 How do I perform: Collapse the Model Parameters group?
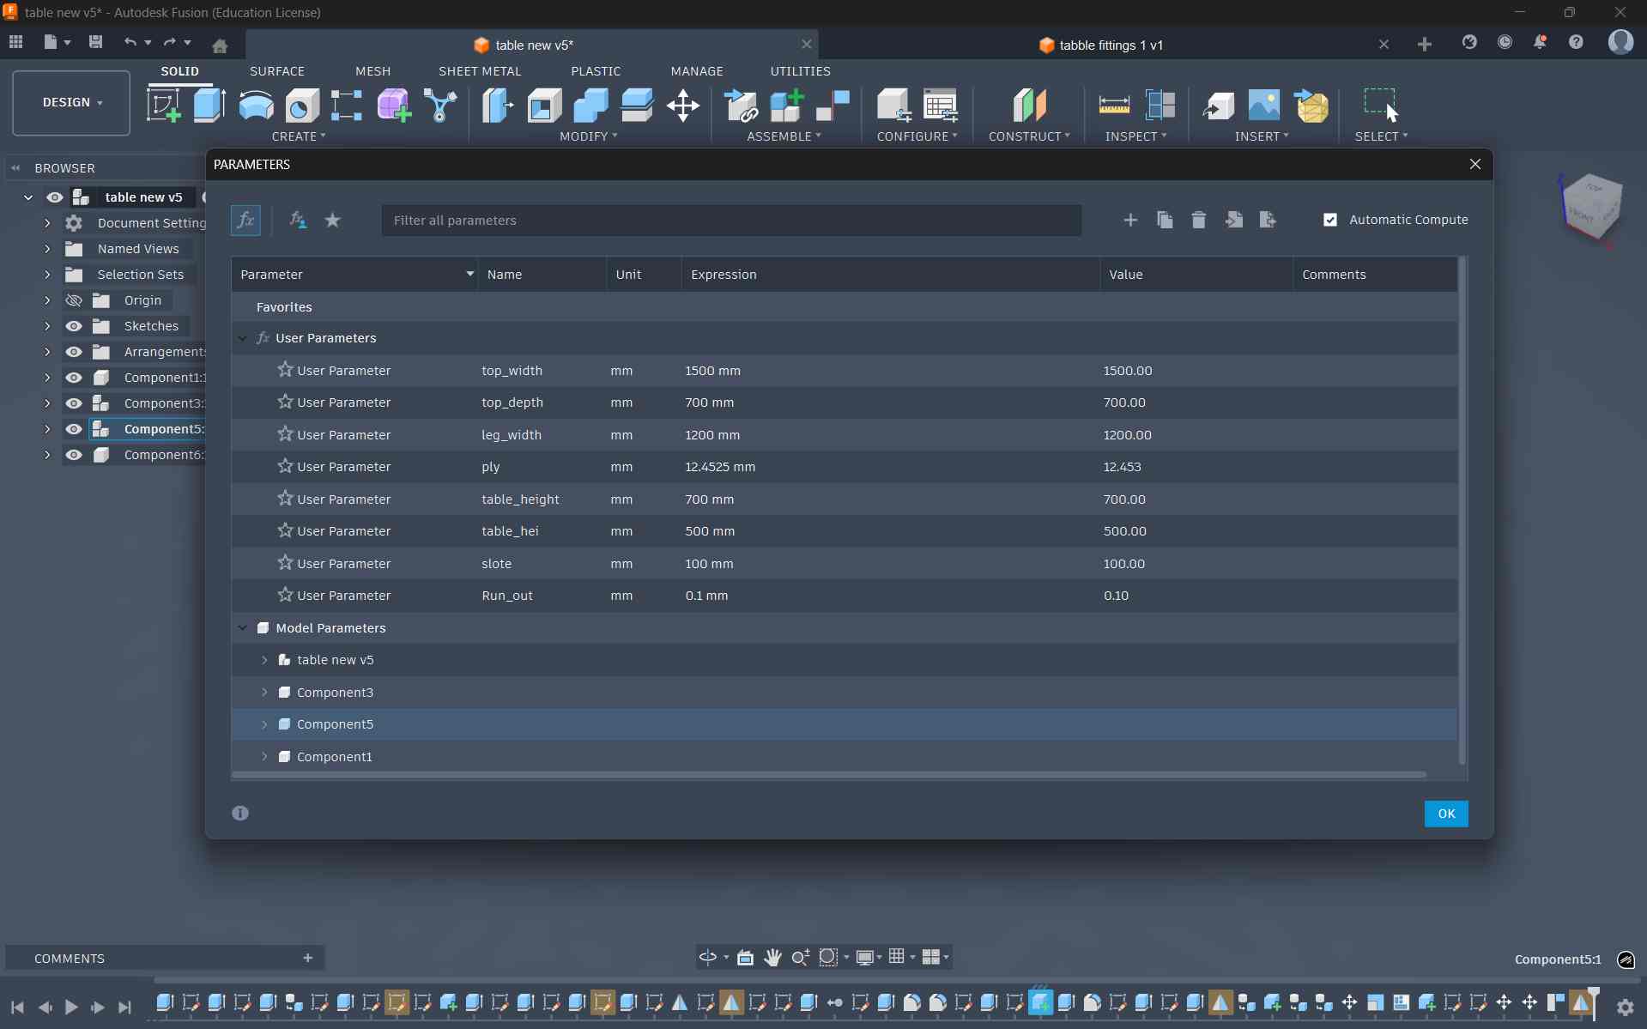point(242,628)
